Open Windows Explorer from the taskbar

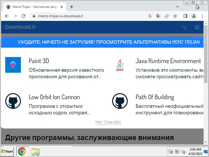(36, 152)
